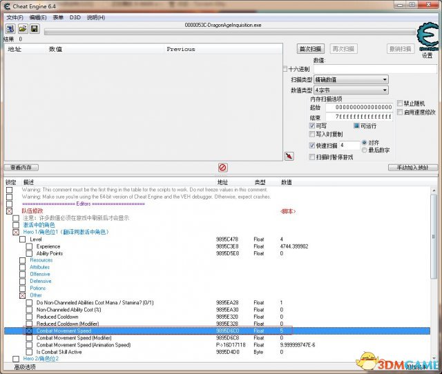Viewport: 442px width, 374px height.
Task: Click the 再次扫描 button
Action: tap(344, 49)
